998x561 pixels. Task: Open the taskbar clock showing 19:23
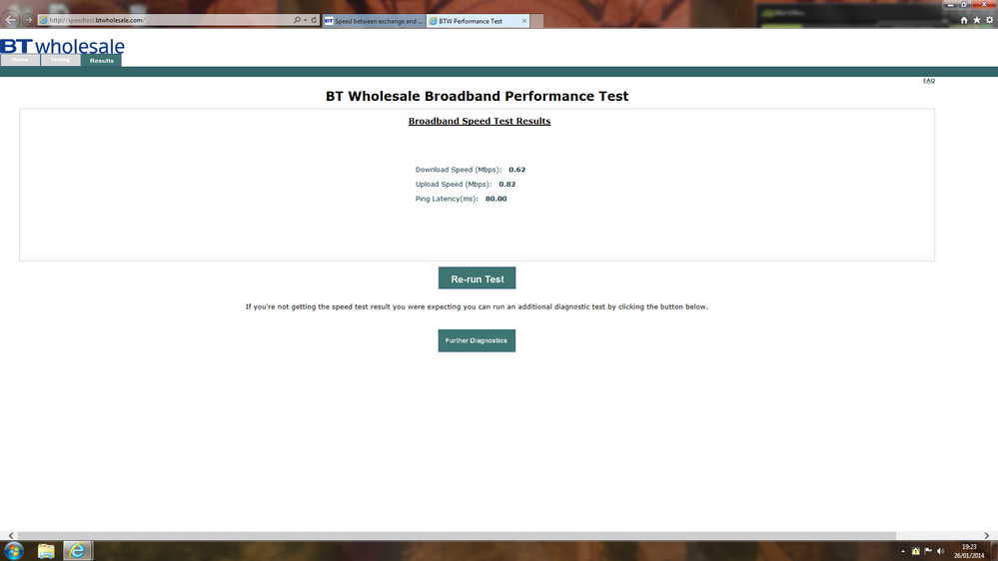point(969,551)
